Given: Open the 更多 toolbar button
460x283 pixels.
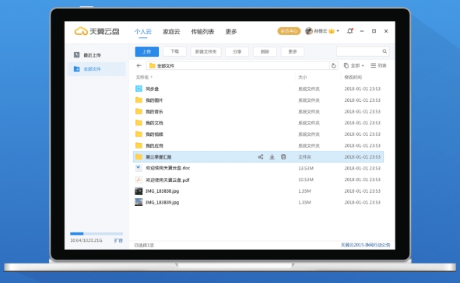Looking at the screenshot, I should (293, 51).
